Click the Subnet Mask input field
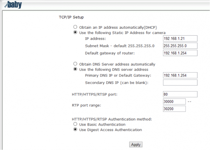Image resolution: width=210 pixels, height=150 pixels. coord(180,46)
